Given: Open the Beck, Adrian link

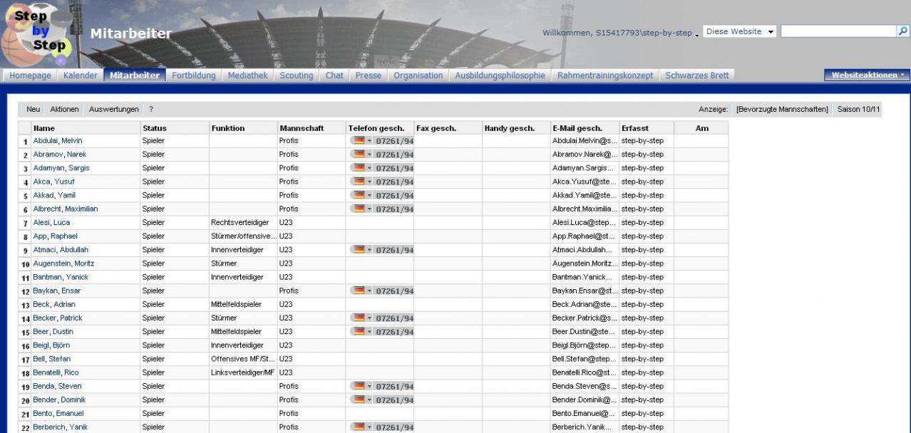Looking at the screenshot, I should pos(53,305).
